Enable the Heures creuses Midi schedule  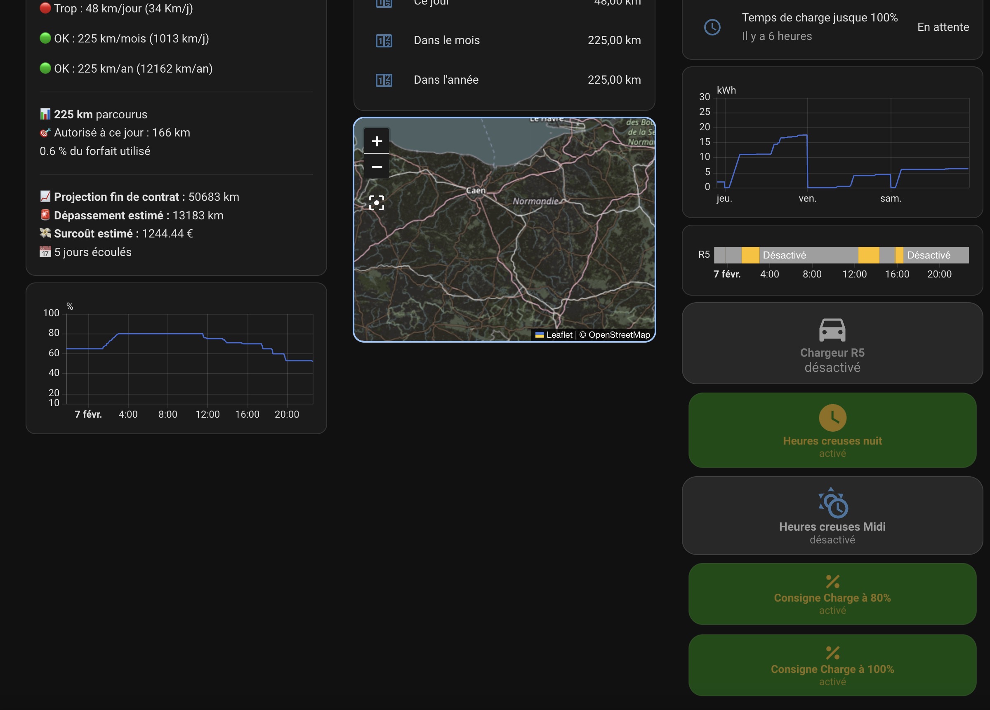(x=832, y=527)
